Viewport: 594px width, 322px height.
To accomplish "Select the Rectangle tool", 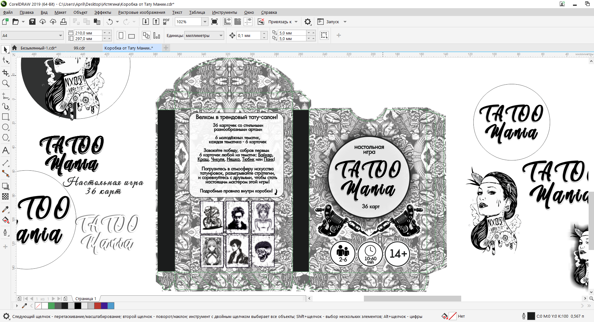I will [5, 117].
